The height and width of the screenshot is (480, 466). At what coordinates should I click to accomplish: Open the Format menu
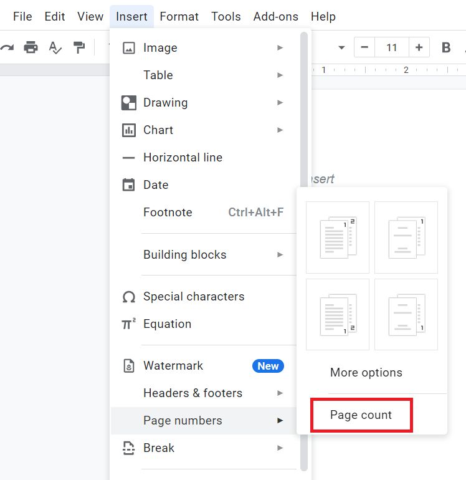tap(179, 17)
